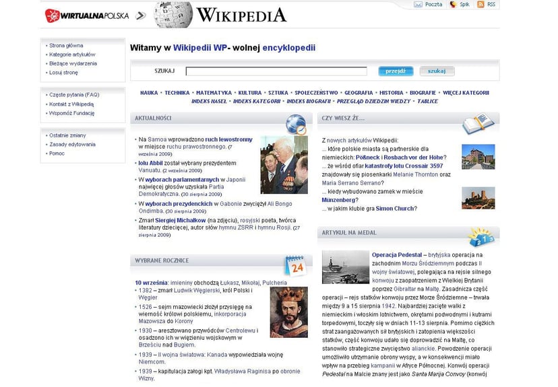Image resolution: width=558 pixels, height=387 pixels.
Task: Select HISTORIA category
Action: point(392,93)
